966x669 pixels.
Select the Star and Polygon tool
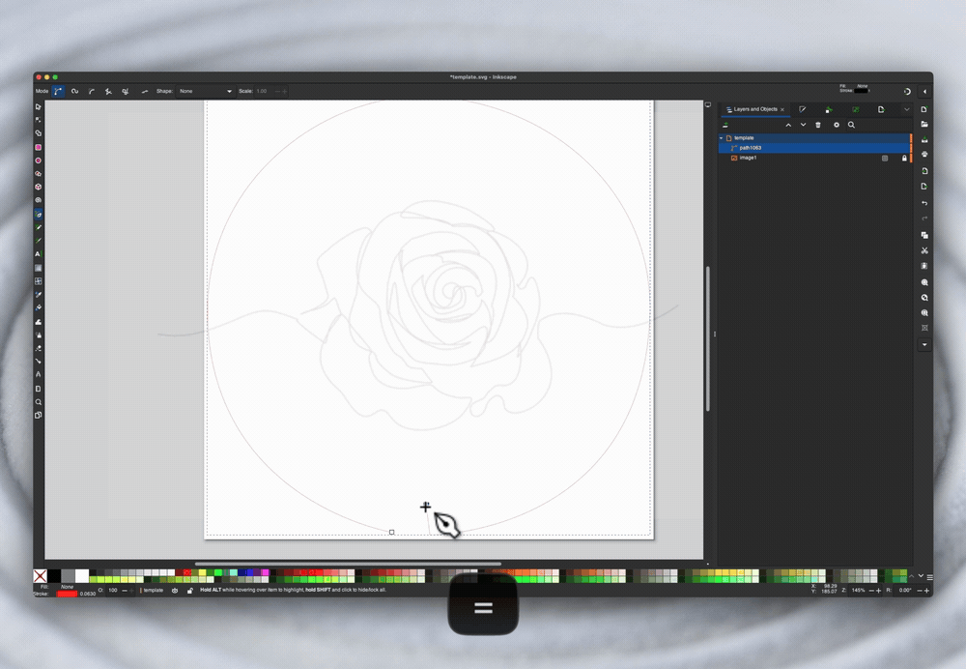pyautogui.click(x=39, y=174)
